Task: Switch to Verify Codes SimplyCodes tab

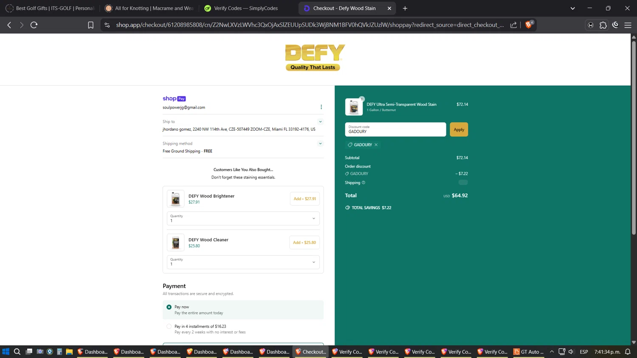Action: coord(248,8)
